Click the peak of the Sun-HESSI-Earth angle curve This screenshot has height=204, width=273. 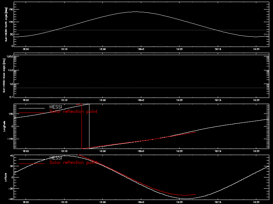pos(135,12)
